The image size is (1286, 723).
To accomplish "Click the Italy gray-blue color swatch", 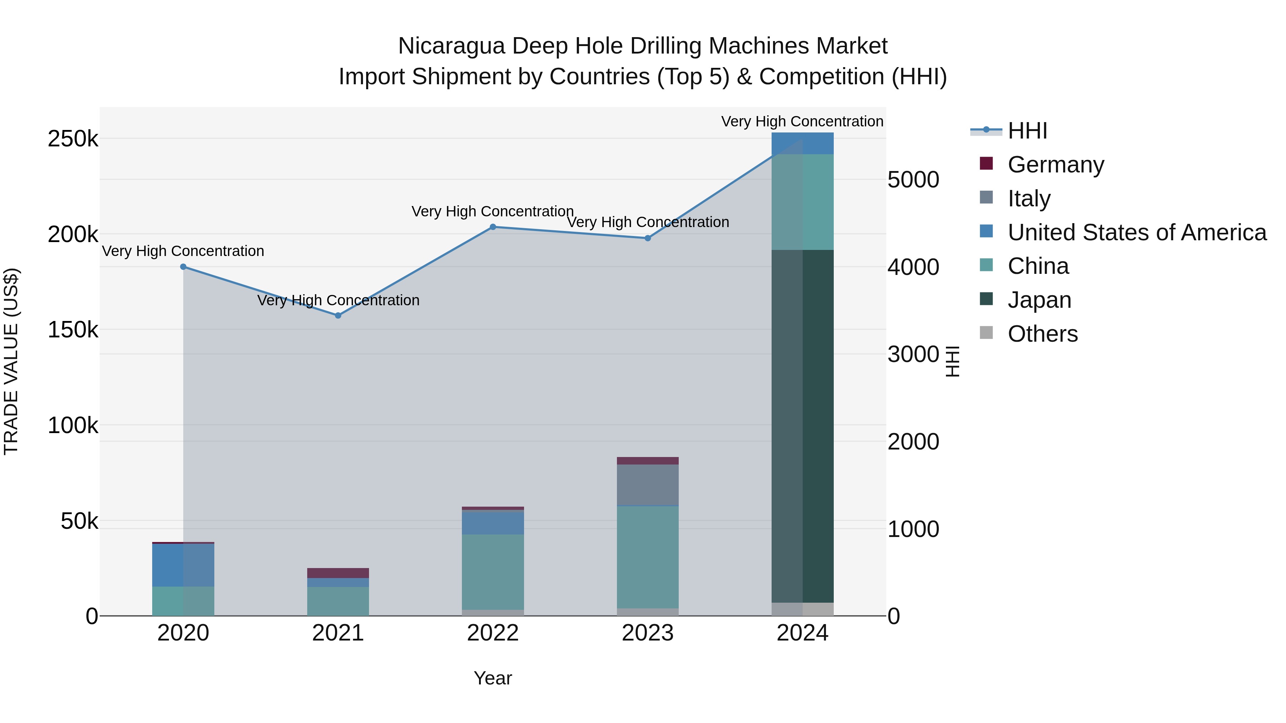I will pos(986,197).
